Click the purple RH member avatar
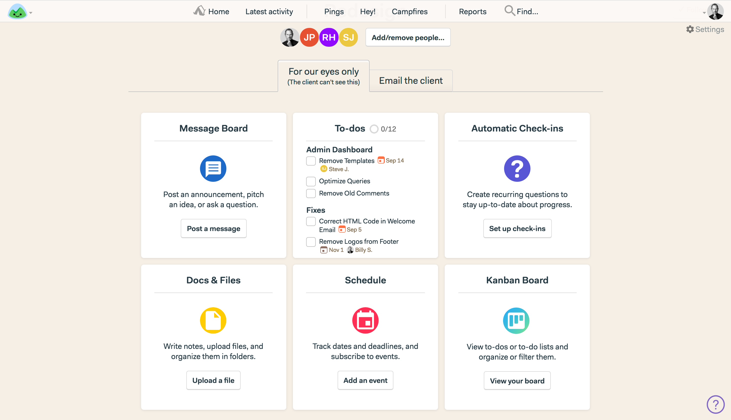 329,38
